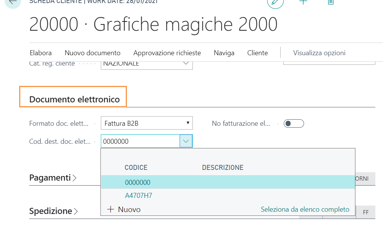Open the Naviga menu
This screenshot has width=383, height=232.
coord(224,53)
